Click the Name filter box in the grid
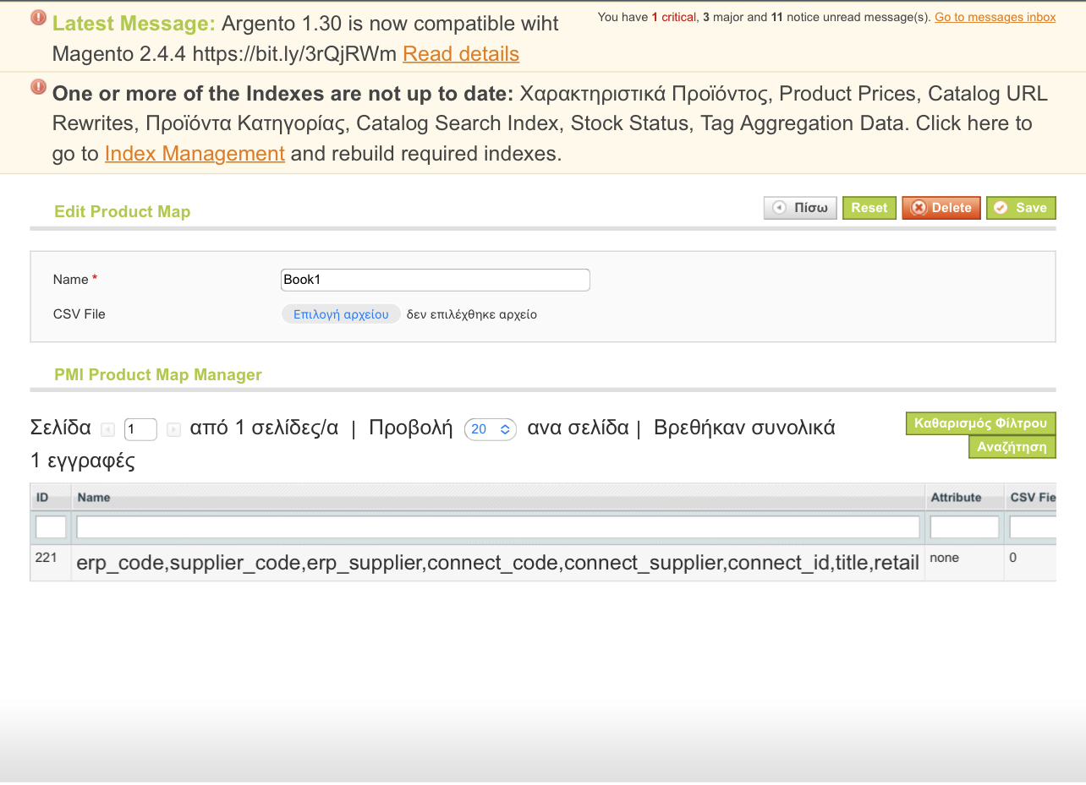 (497, 526)
